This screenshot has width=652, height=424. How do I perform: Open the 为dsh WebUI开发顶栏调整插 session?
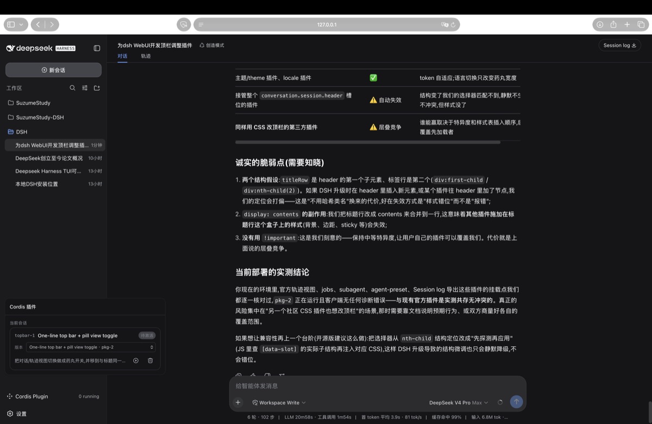(x=55, y=145)
